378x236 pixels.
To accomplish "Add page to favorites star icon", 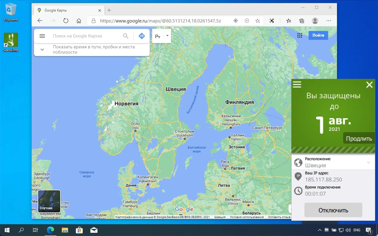I will [x=258, y=21].
